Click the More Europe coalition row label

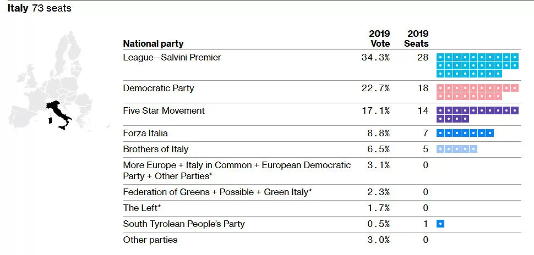(237, 171)
